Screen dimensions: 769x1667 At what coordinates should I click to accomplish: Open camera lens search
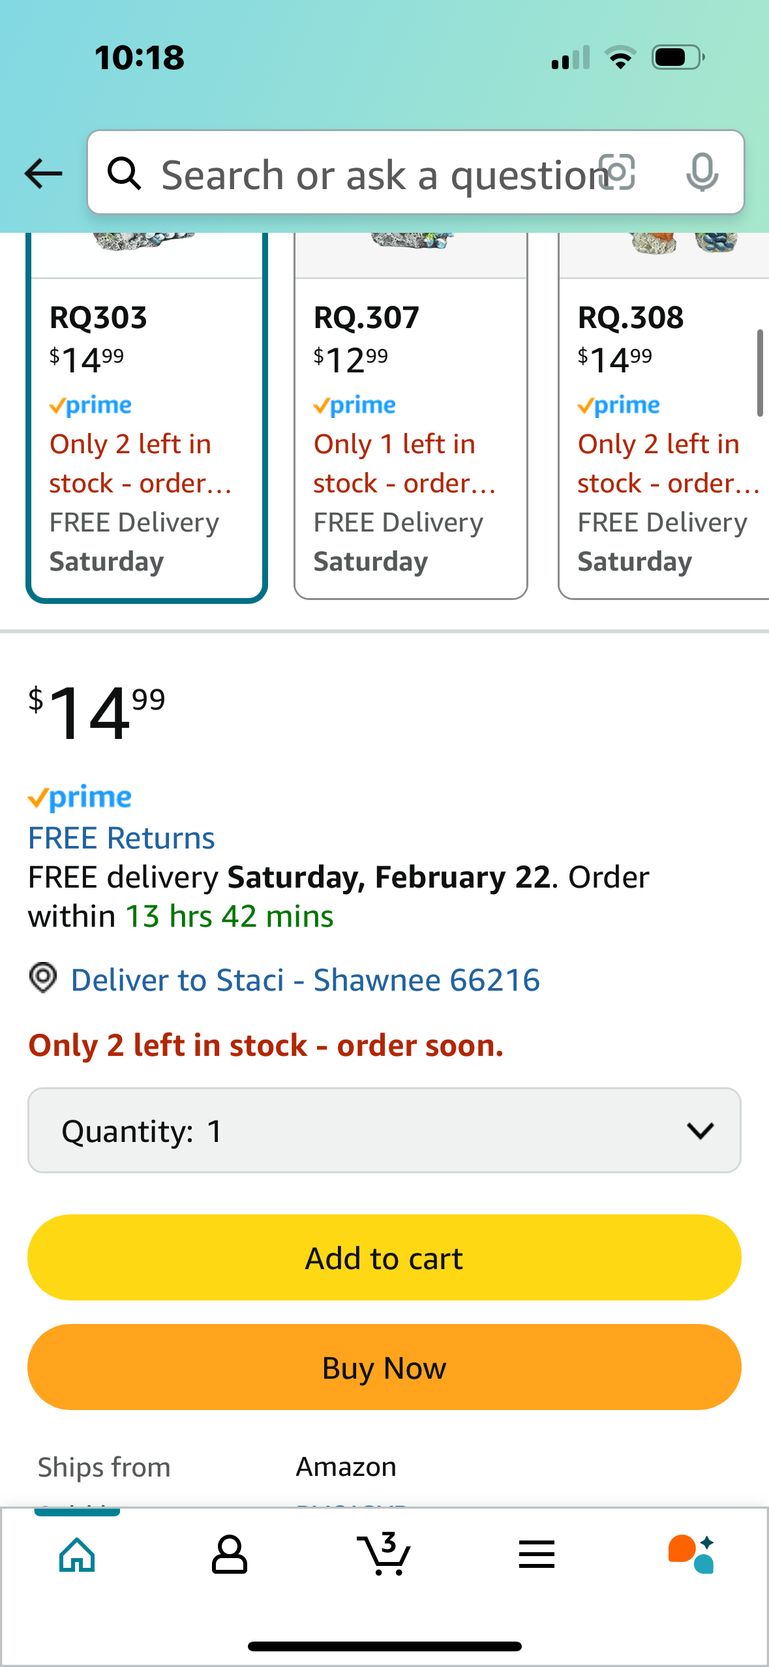(x=618, y=172)
